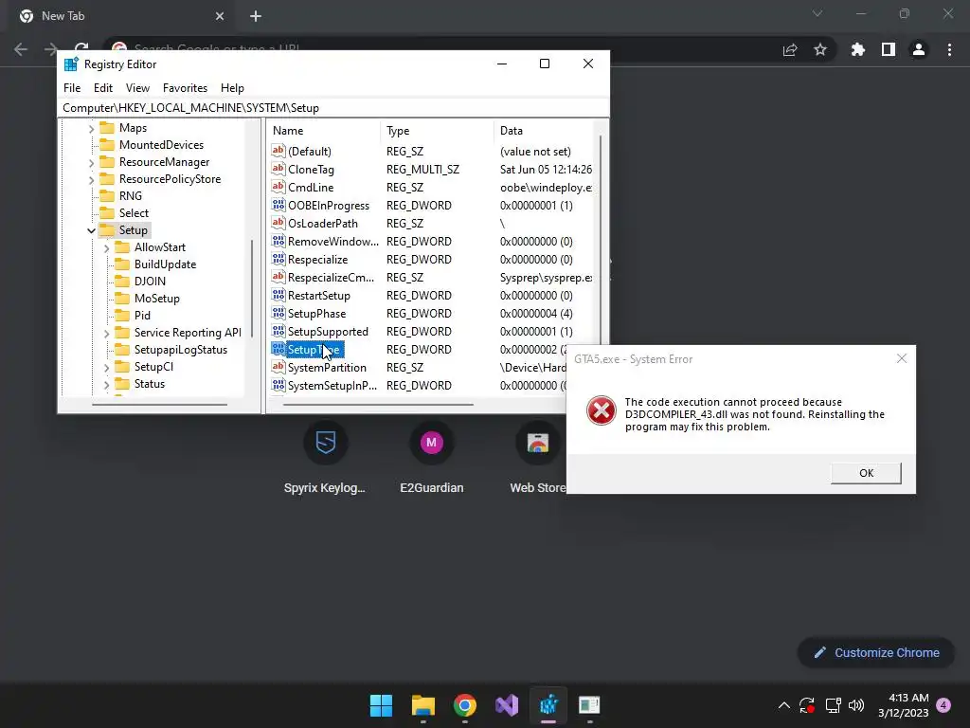This screenshot has width=970, height=728.
Task: Select the RNG key folder icon
Action: tap(107, 195)
